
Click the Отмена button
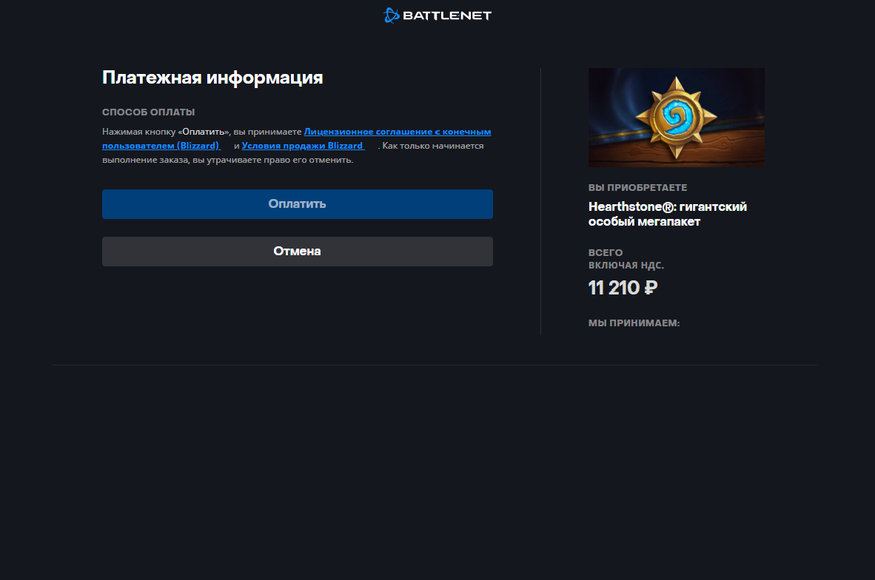(x=298, y=252)
